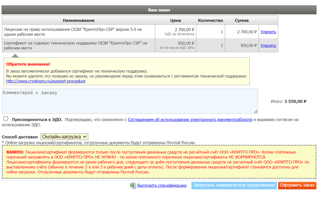Click the 'Обратите внимание!' heading
The height and width of the screenshot is (200, 331).
(x=28, y=64)
